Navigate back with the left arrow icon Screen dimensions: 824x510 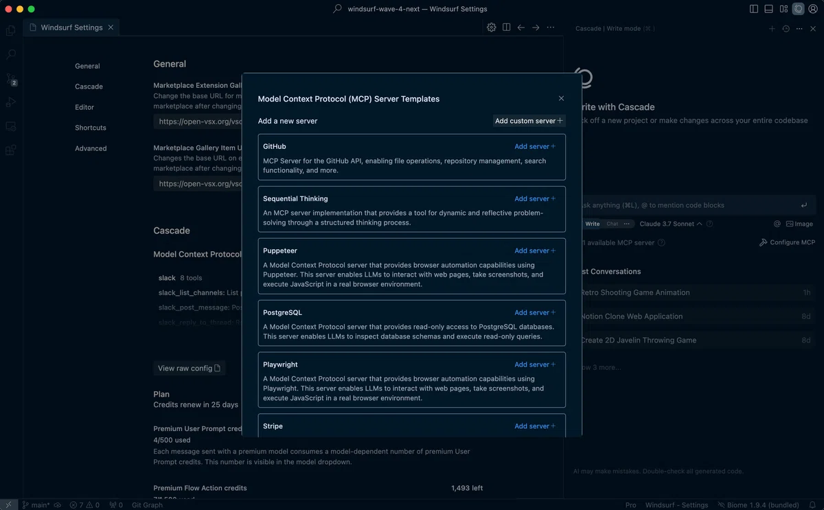pos(521,27)
